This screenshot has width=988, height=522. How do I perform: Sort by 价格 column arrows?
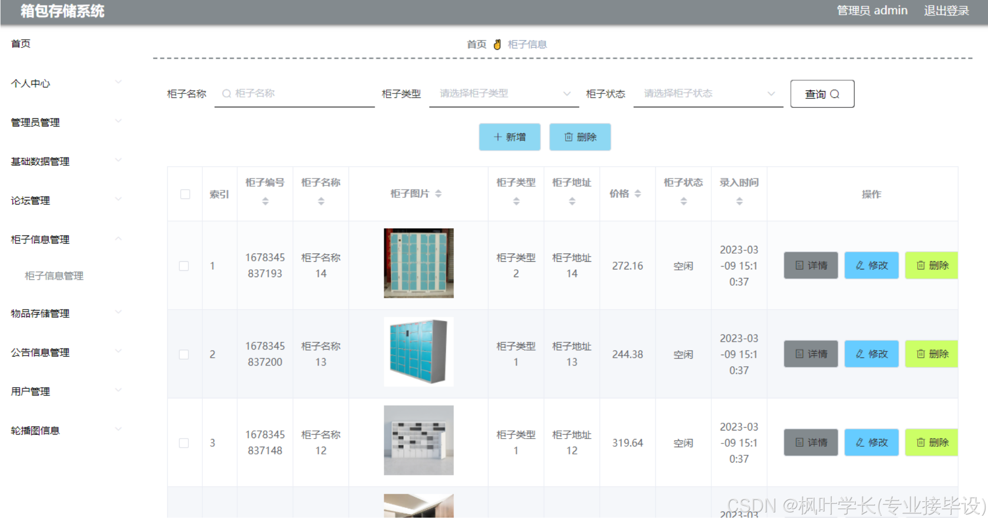coord(638,194)
